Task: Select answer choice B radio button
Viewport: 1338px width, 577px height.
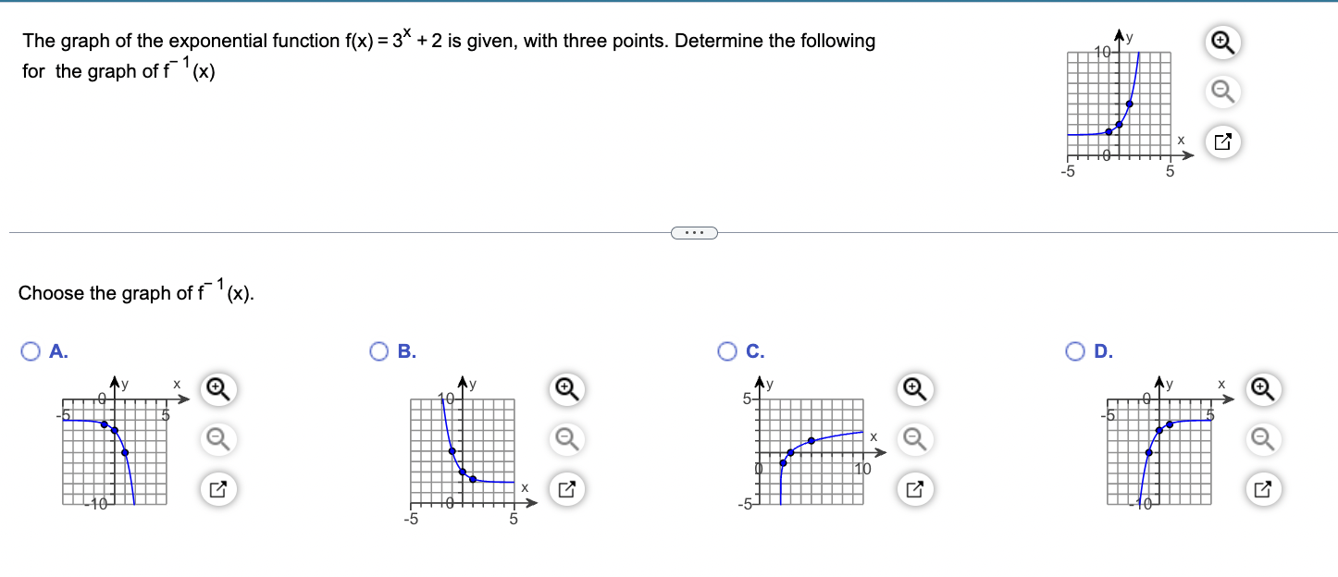Action: point(378,350)
